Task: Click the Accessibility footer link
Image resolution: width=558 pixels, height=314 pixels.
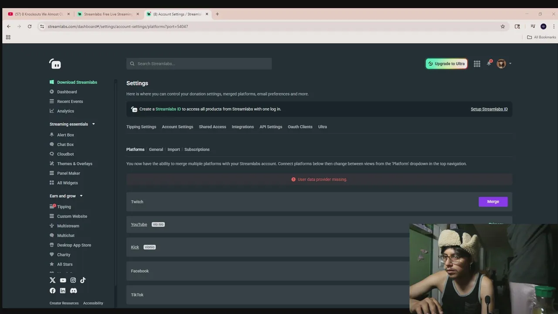Action: coord(93,303)
